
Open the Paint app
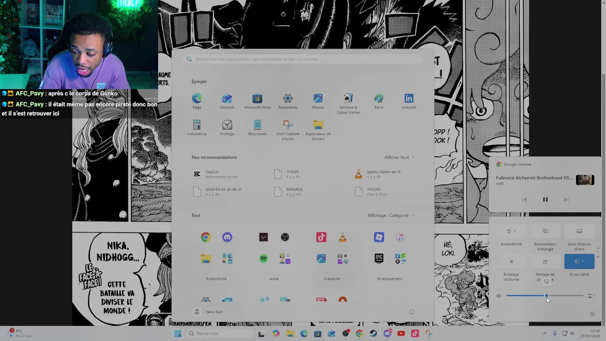(x=379, y=101)
